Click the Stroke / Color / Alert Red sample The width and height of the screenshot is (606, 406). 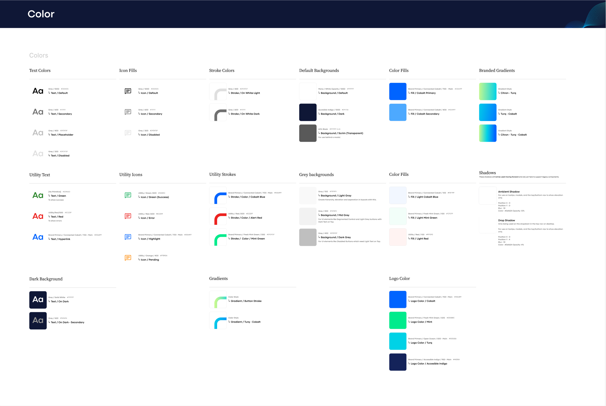[x=218, y=216]
